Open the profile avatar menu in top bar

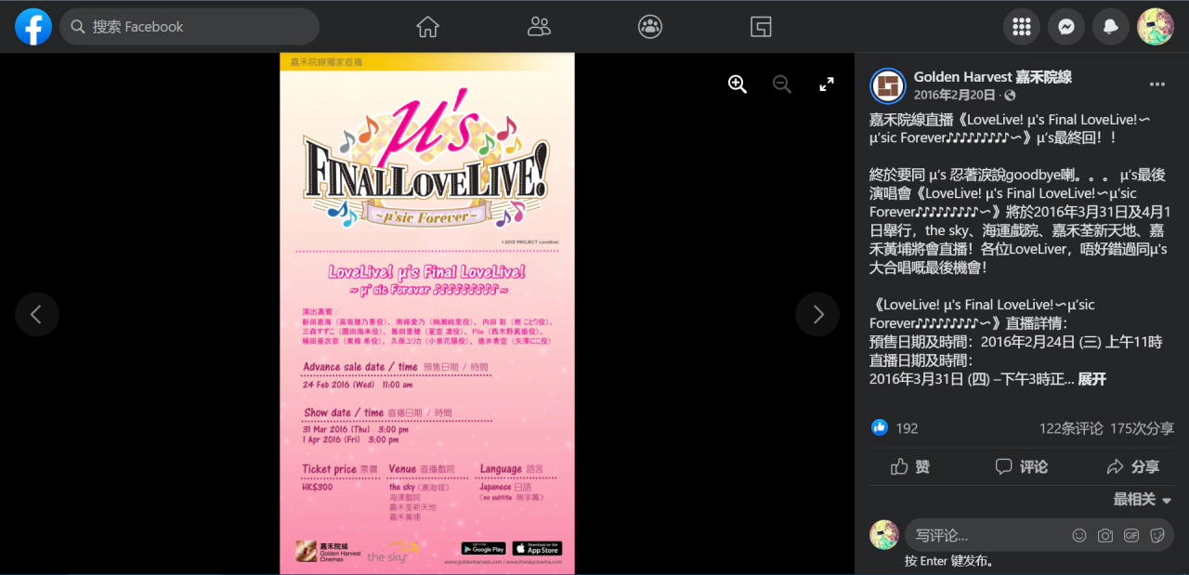(x=1156, y=27)
